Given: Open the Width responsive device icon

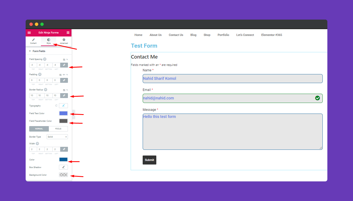Looking at the screenshot, I should (37, 144).
